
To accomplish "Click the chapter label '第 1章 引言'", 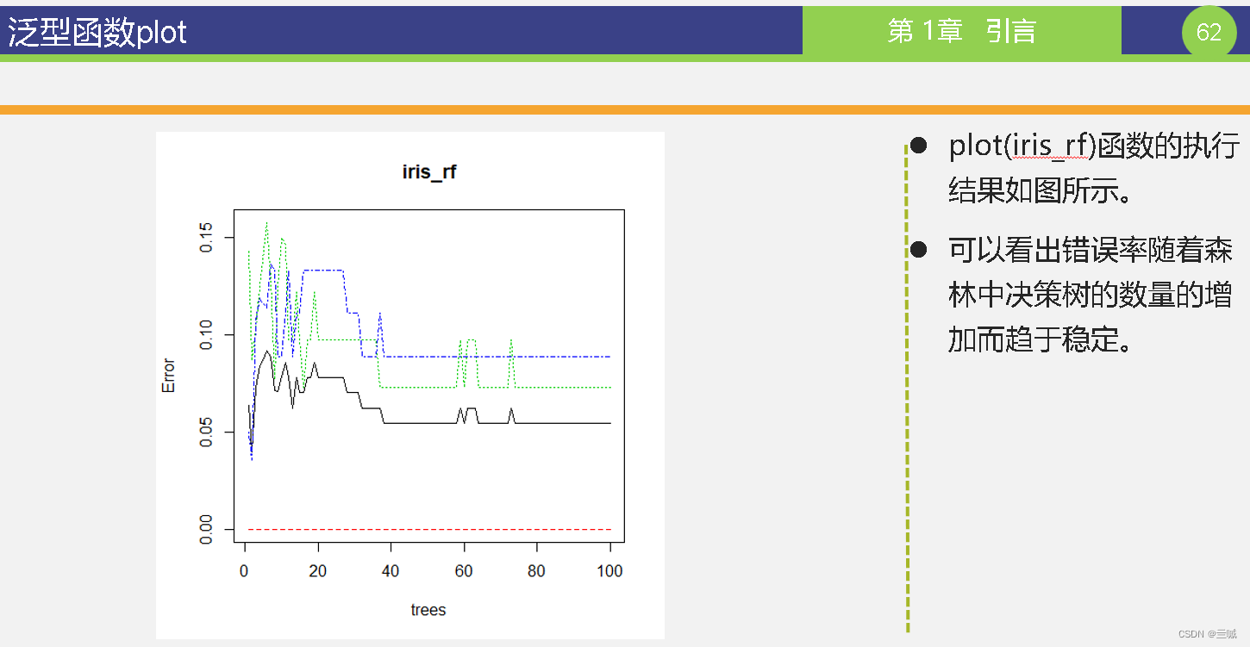I will pos(961,32).
